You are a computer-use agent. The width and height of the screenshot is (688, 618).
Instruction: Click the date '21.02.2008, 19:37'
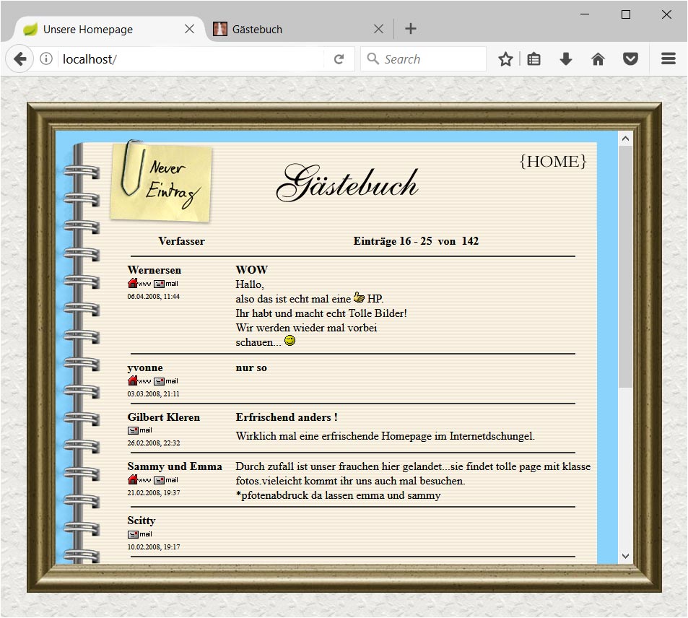(154, 493)
